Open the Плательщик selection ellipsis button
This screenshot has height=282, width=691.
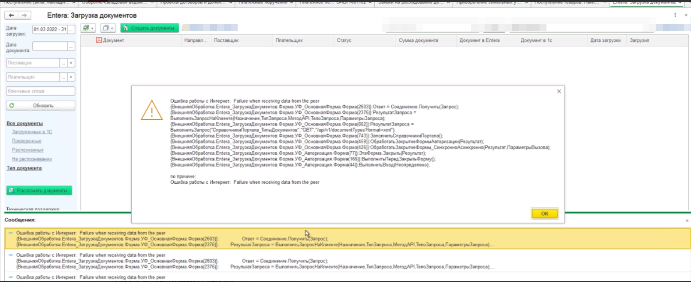tap(63, 77)
